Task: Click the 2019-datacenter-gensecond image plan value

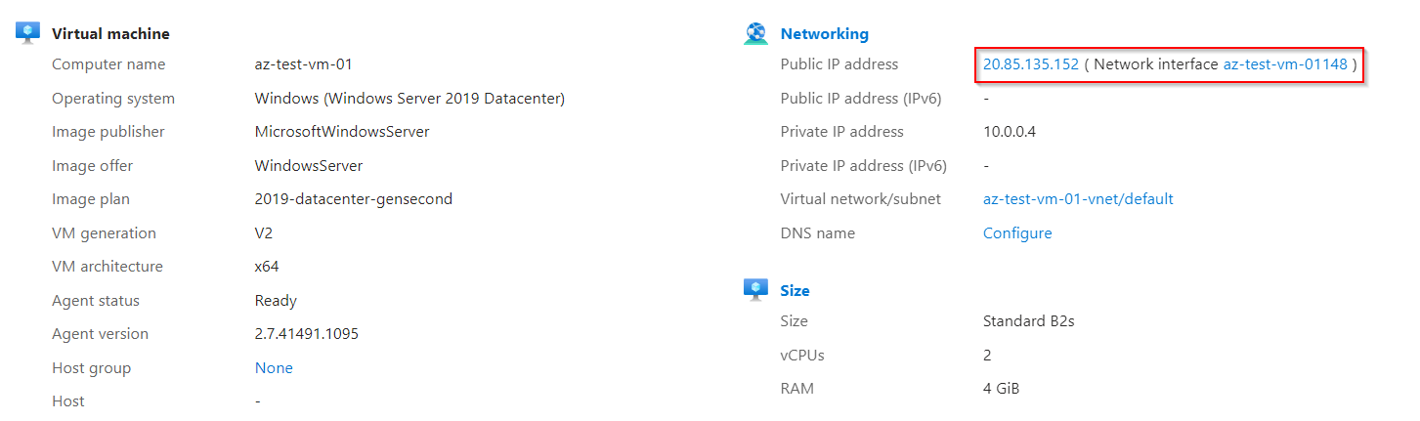Action: coord(354,199)
